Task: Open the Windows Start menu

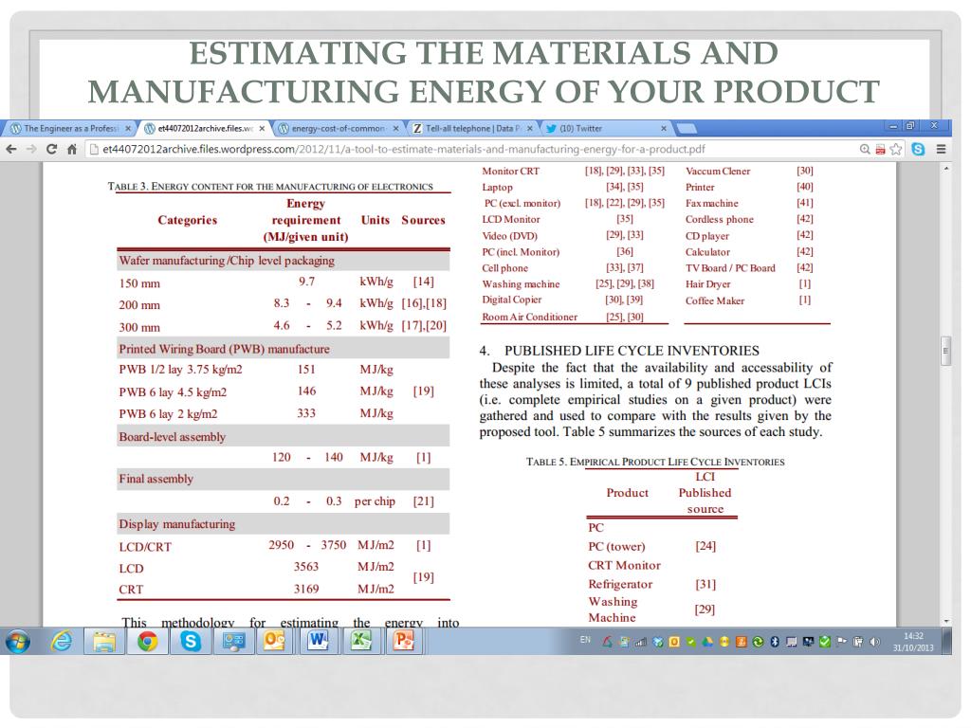Action: click(18, 642)
